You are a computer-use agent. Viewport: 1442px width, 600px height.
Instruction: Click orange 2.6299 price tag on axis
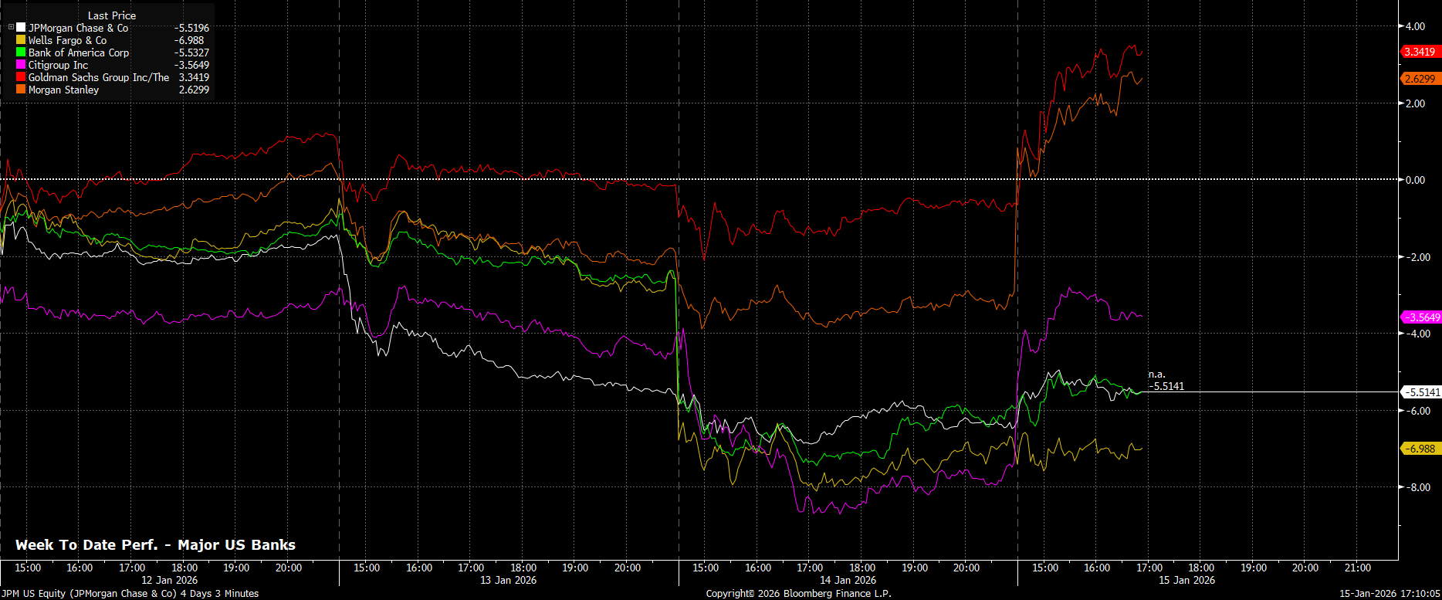pos(1419,79)
